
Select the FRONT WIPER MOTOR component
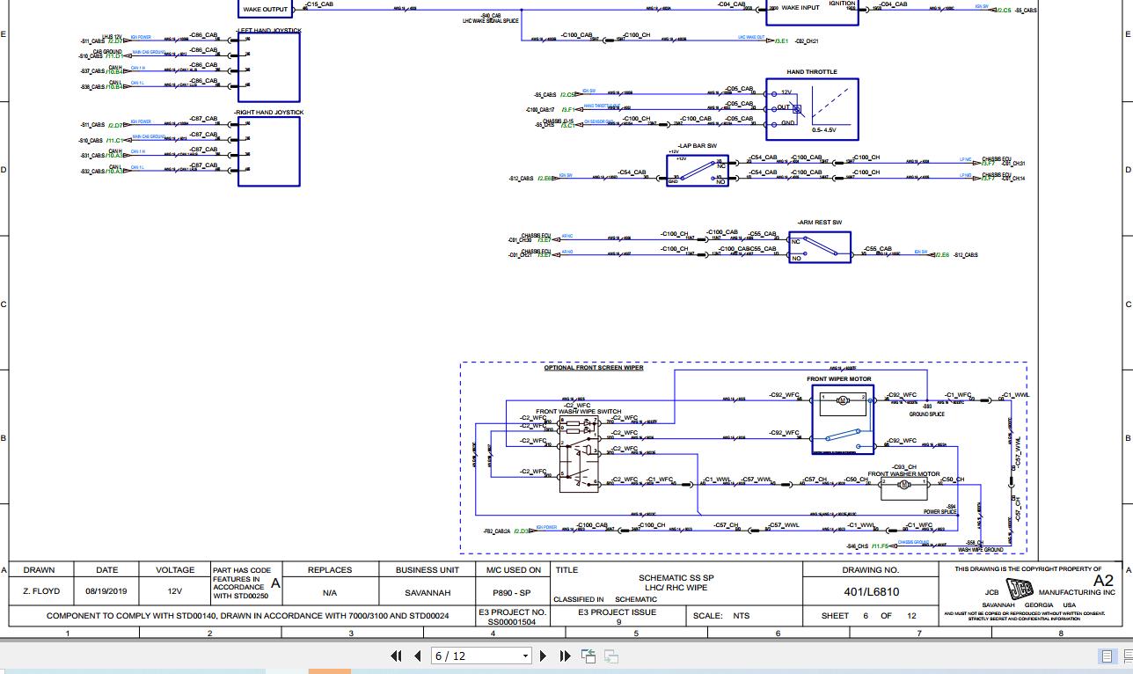pyautogui.click(x=843, y=419)
